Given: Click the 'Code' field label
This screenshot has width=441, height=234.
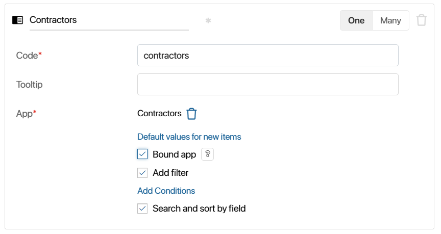Looking at the screenshot, I should (27, 56).
